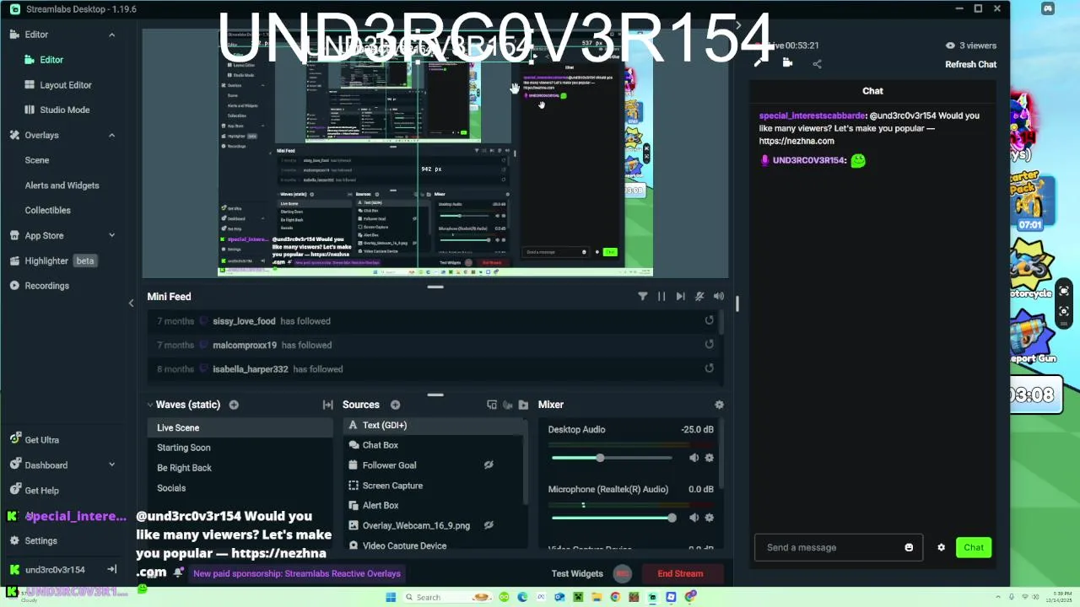Open Microphone (Realtek) settings gear
This screenshot has height=607, width=1080.
(x=709, y=518)
